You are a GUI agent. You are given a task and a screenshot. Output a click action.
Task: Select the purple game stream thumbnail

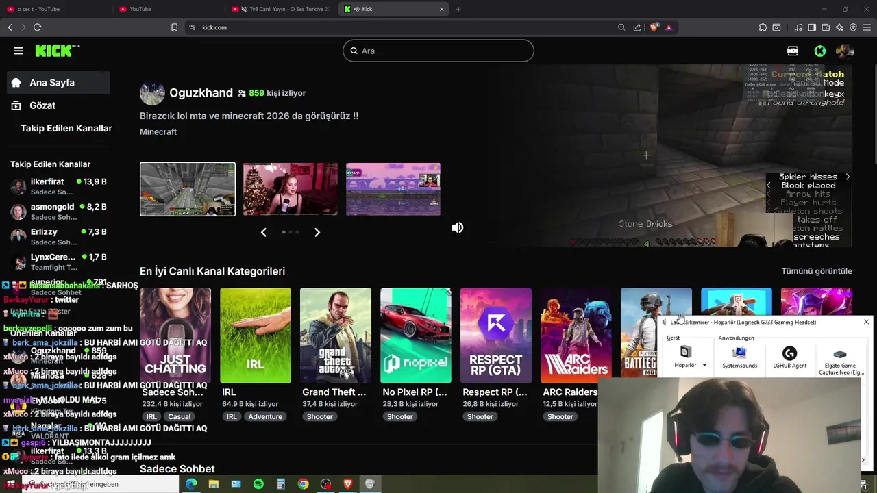393,189
